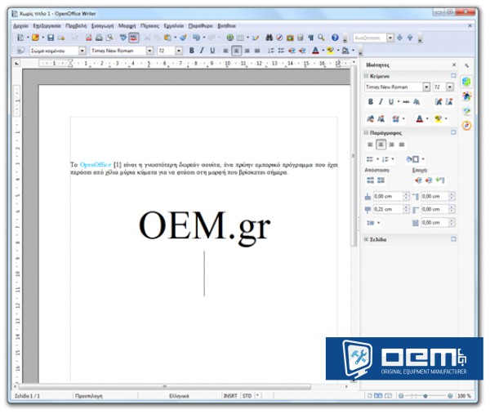490x414 pixels.
Task: Open the Navigator icon in toolbar
Action: [279, 38]
